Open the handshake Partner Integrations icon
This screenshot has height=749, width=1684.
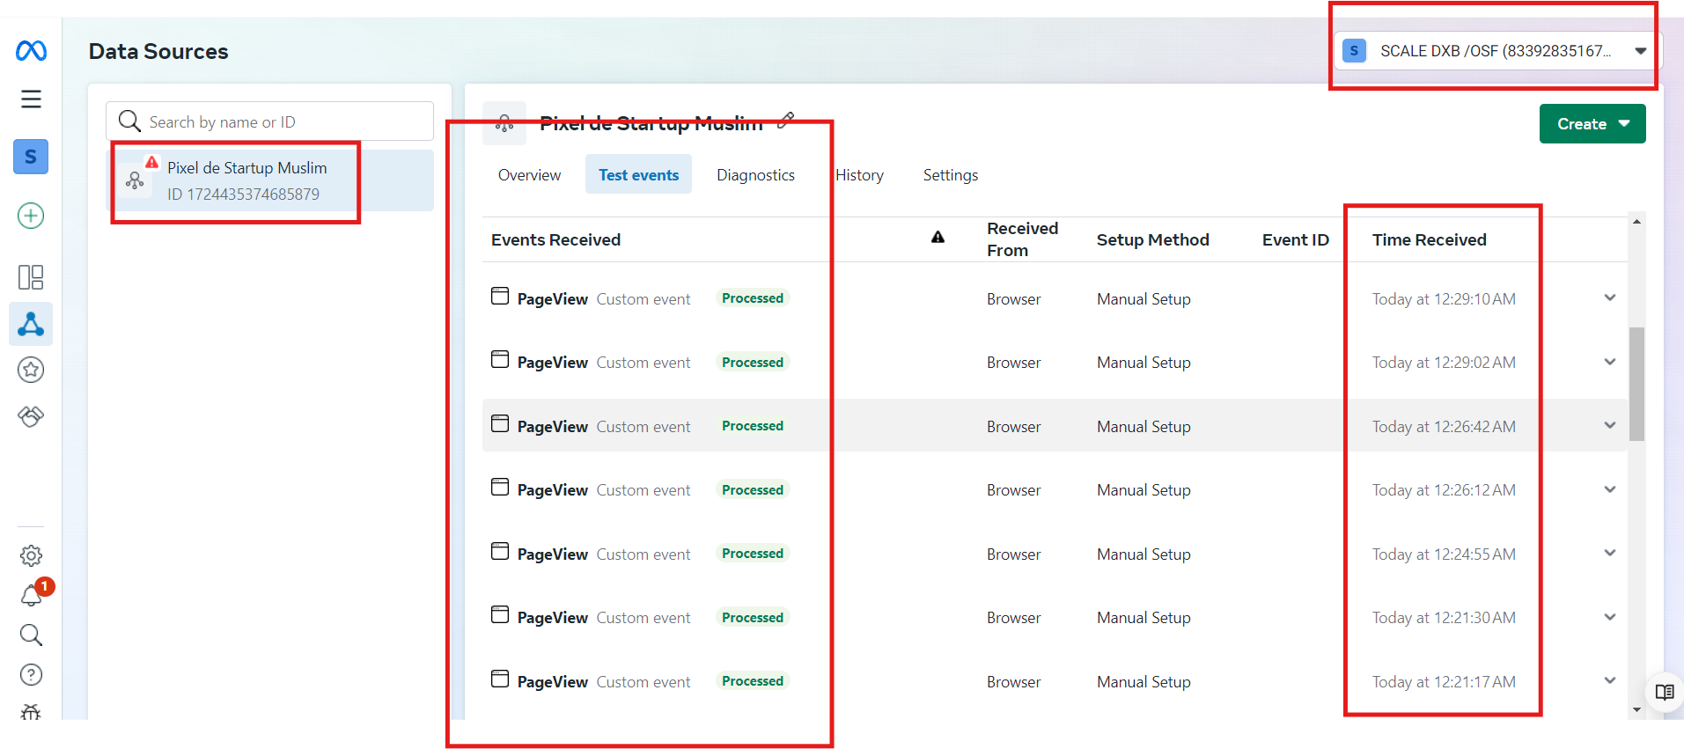coord(31,416)
